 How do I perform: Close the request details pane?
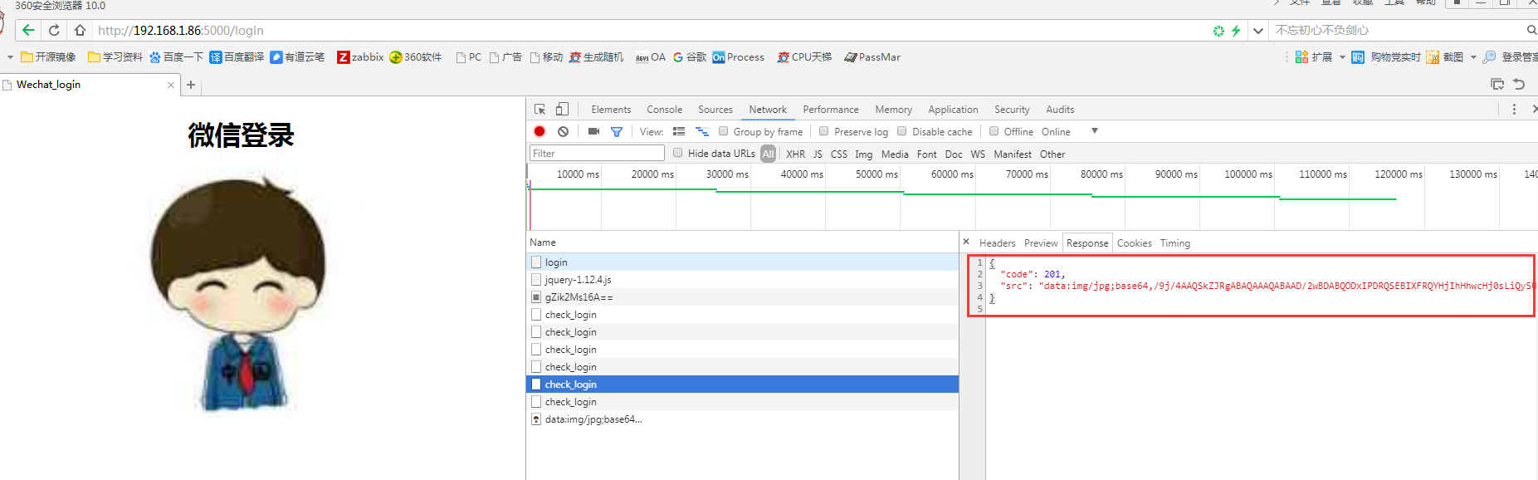(966, 242)
